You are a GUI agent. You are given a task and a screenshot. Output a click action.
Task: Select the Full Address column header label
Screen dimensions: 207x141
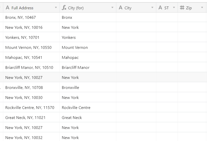click(x=22, y=8)
